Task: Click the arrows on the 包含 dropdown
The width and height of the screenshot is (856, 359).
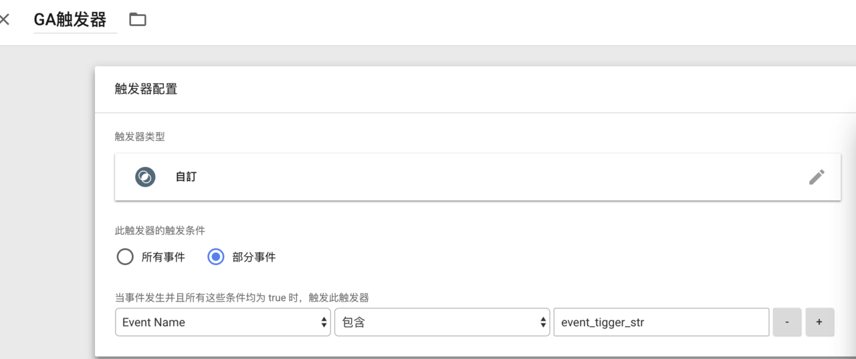Action: click(544, 322)
